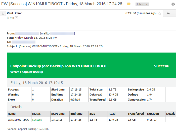Viewport: 176px width, 134px height.
Task: Click the blurred To recipient
Action: point(23,42)
